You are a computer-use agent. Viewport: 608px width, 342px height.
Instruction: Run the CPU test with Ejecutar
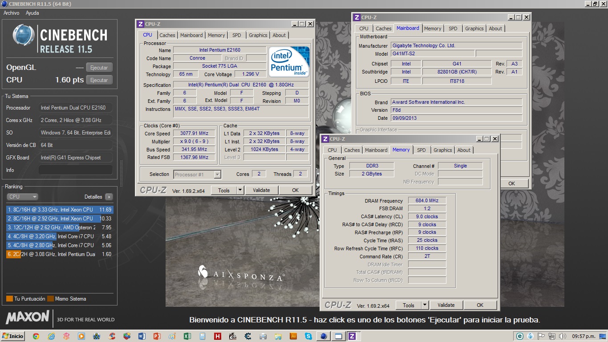pyautogui.click(x=99, y=80)
